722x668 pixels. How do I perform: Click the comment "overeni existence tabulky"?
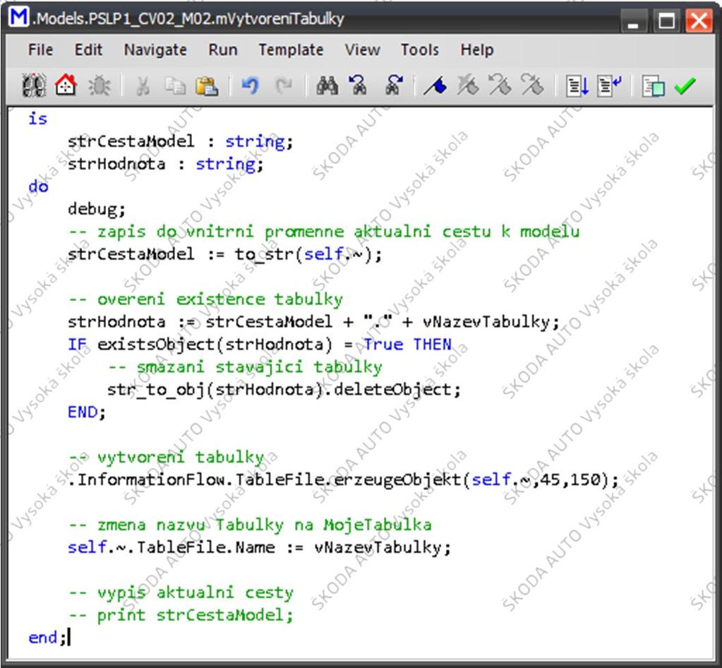coord(205,299)
